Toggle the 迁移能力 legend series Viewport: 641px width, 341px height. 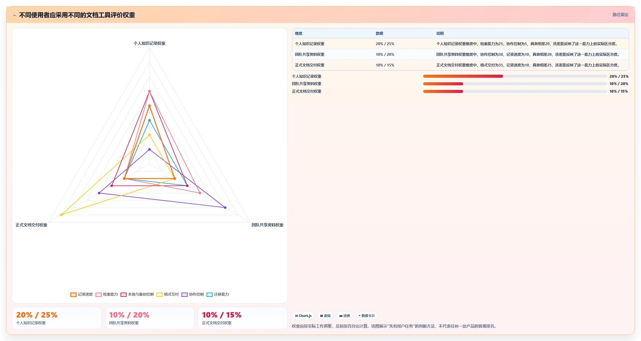[x=218, y=294]
